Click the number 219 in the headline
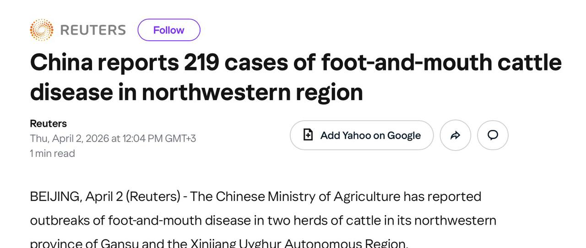 (x=201, y=62)
